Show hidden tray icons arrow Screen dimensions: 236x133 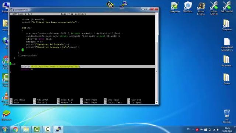(193, 130)
